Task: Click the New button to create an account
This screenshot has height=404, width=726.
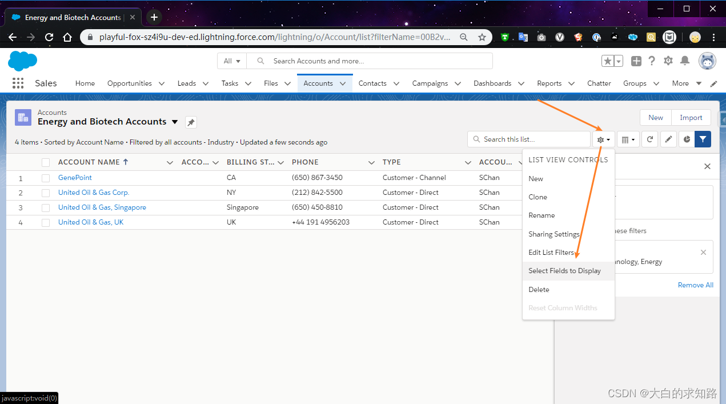Action: coord(655,117)
